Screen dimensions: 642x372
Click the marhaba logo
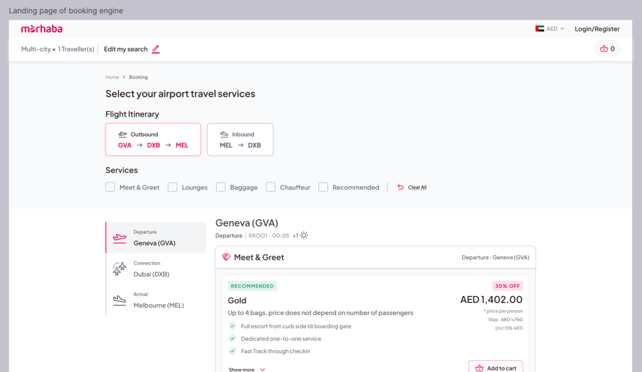coord(41,29)
